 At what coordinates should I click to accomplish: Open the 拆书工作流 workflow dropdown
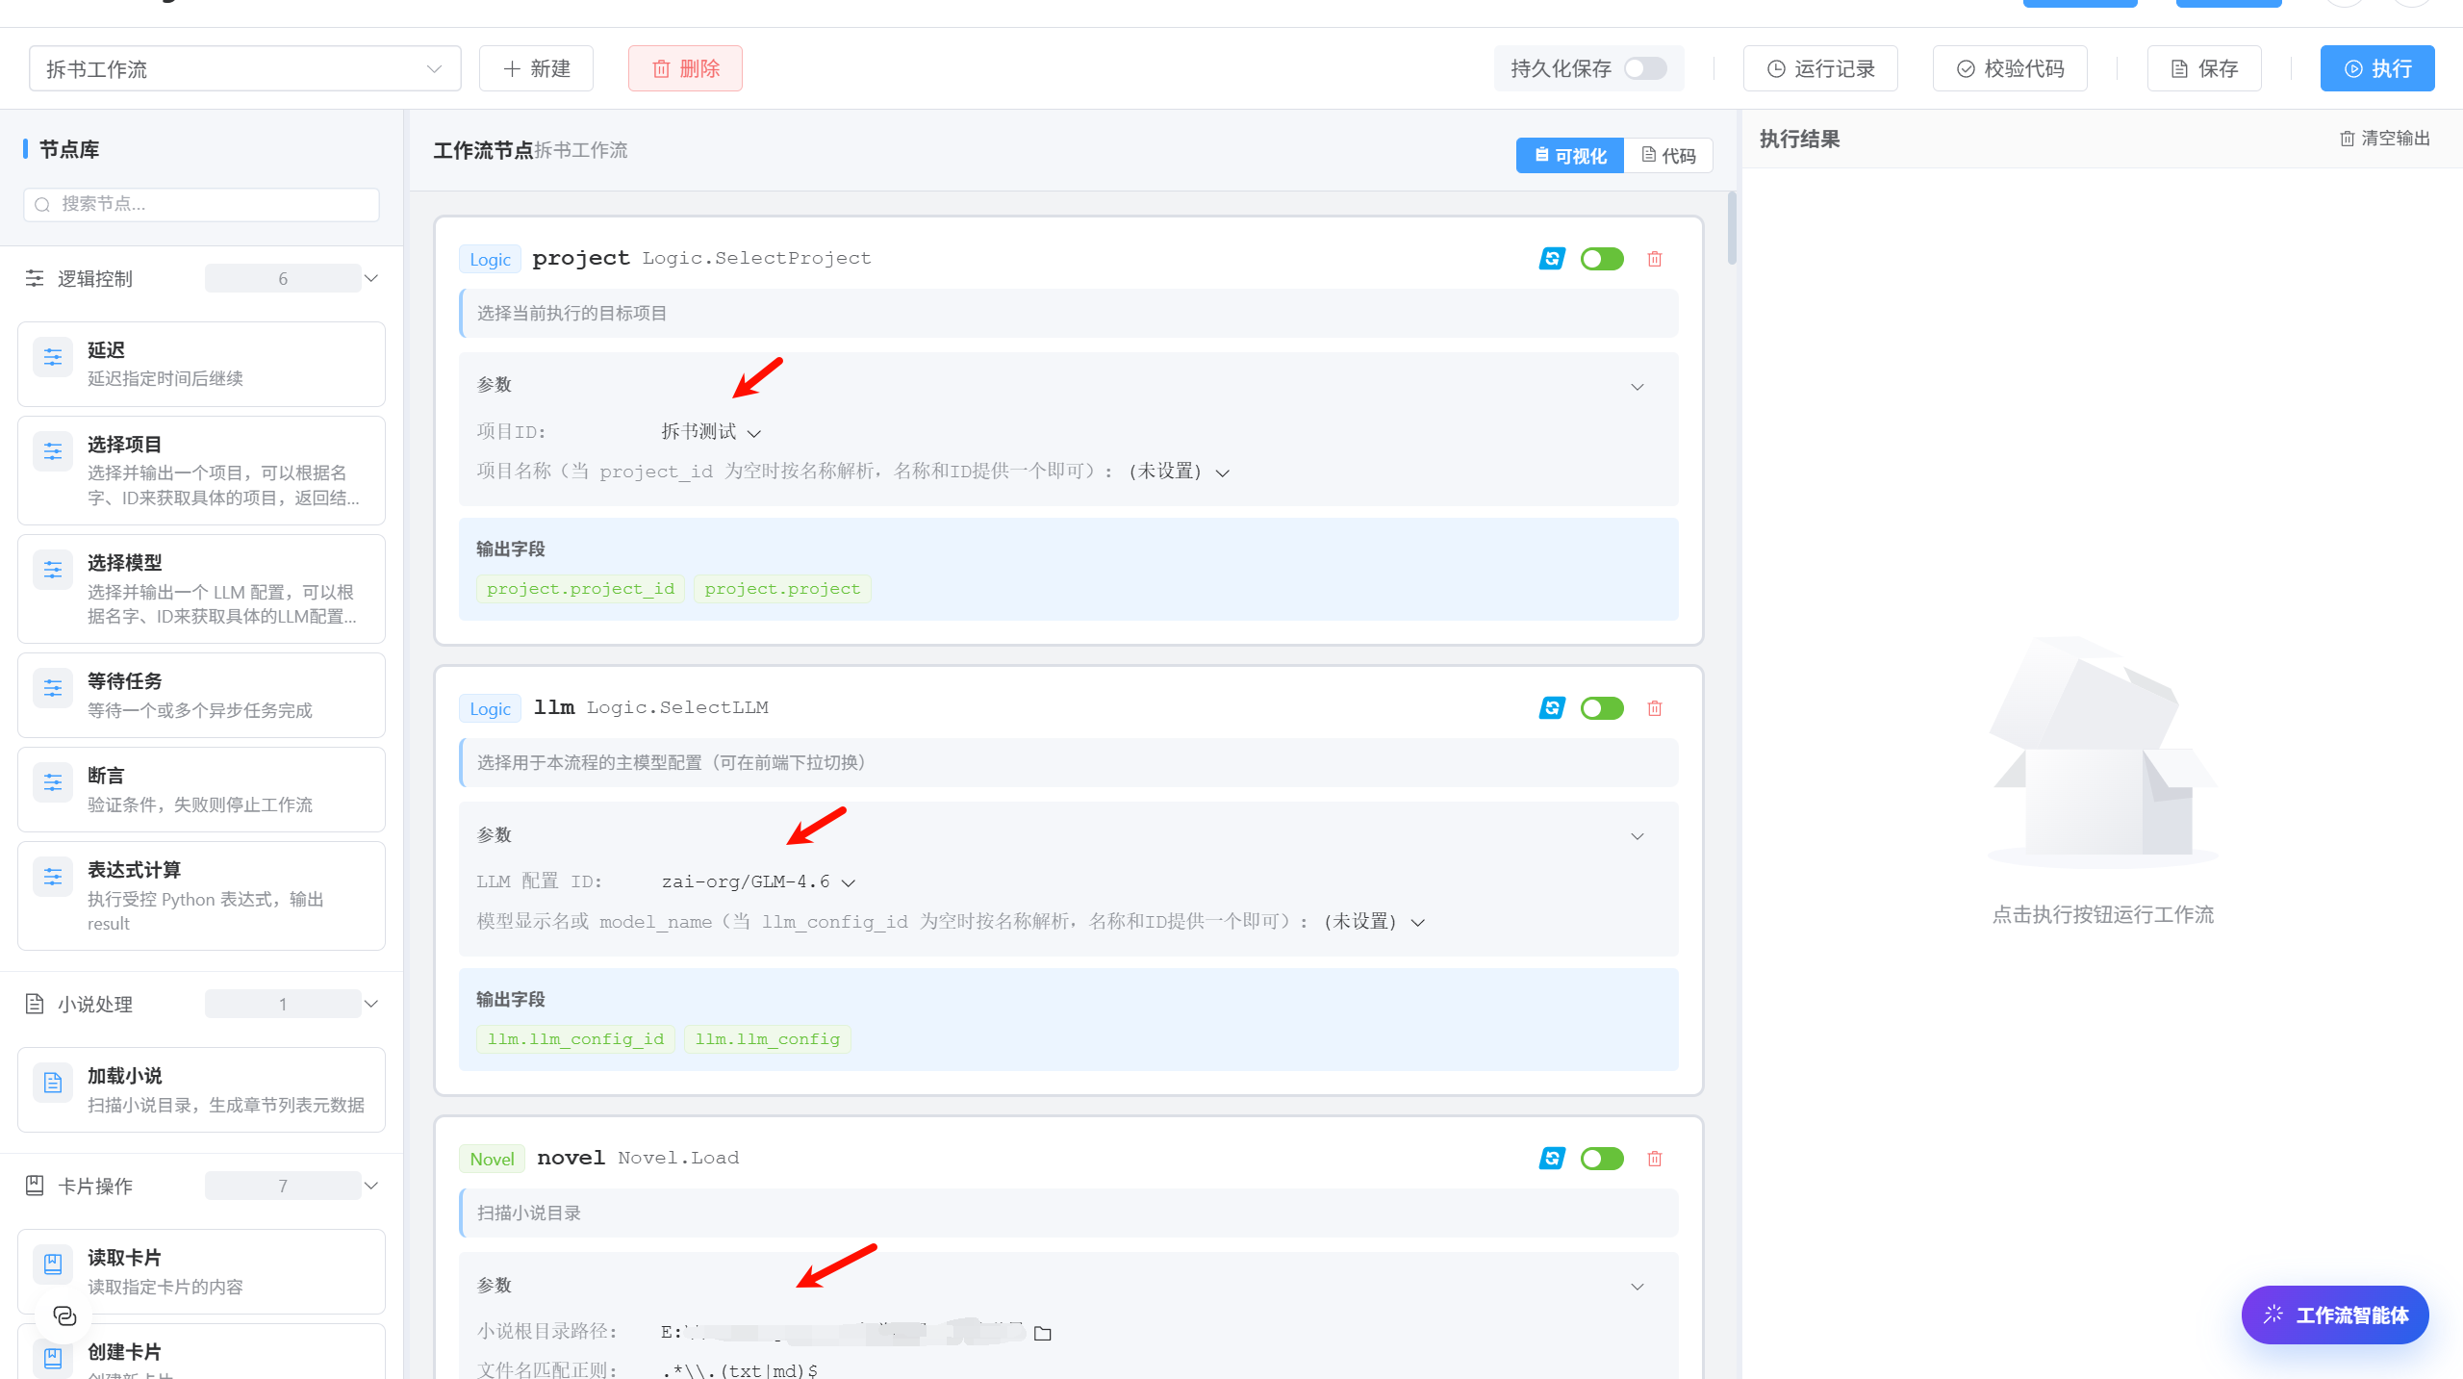244,68
